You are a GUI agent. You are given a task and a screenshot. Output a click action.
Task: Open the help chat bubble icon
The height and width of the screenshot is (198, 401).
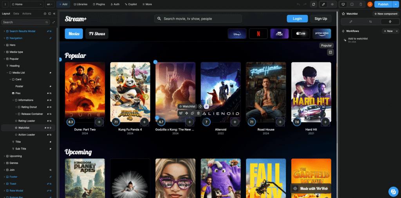click(393, 192)
